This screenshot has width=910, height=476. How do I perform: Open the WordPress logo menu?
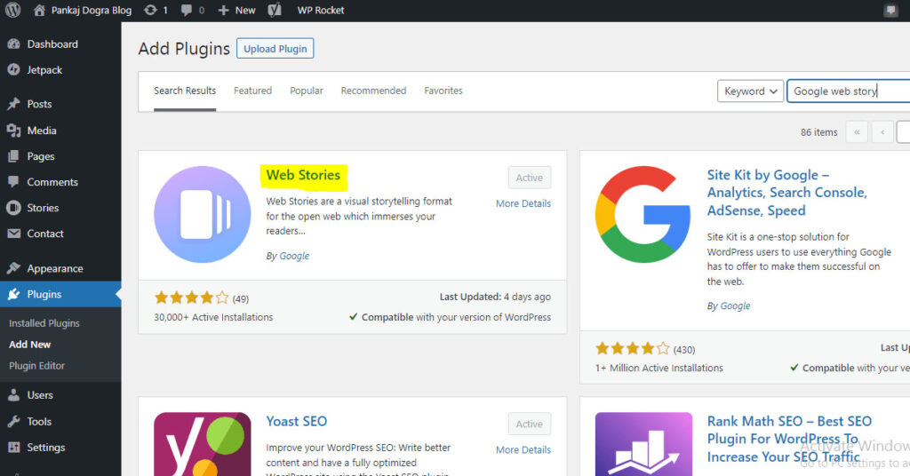pos(12,10)
